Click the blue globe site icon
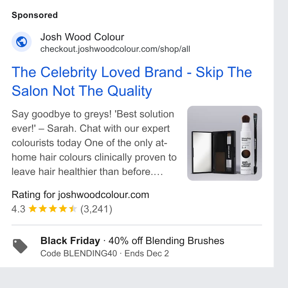This screenshot has height=288, width=288. click(22, 42)
